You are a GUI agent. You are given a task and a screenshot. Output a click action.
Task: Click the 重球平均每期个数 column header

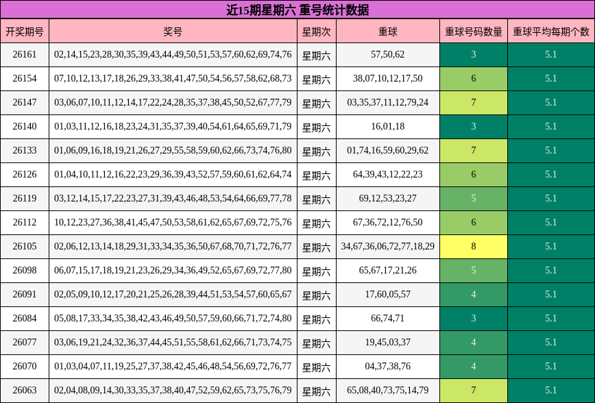[x=551, y=32]
